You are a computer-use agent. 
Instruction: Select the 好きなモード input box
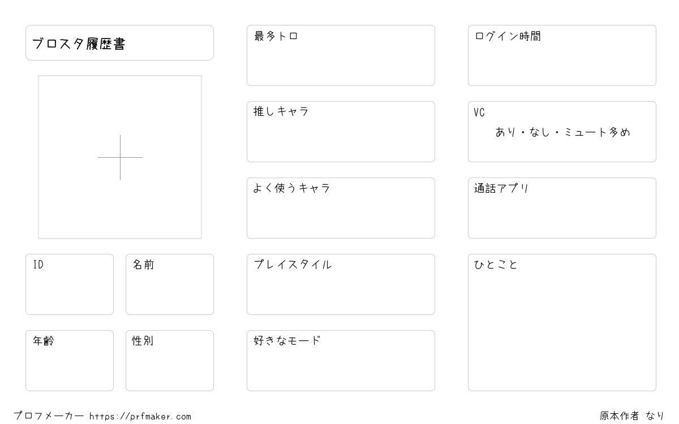(x=341, y=361)
